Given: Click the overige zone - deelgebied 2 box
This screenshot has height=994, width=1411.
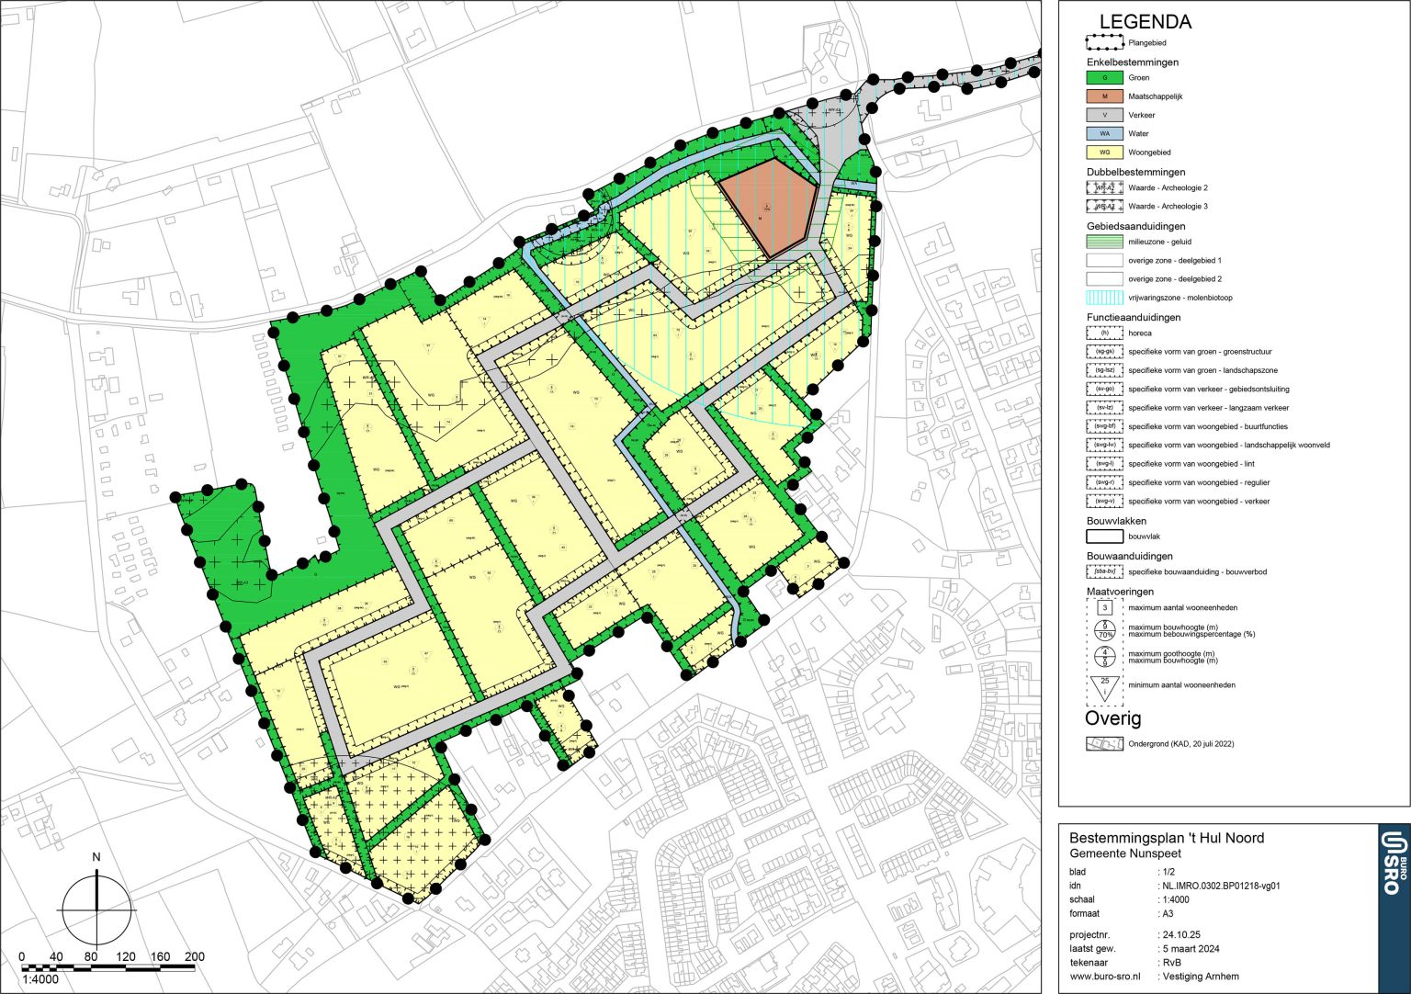Looking at the screenshot, I should click(1104, 278).
